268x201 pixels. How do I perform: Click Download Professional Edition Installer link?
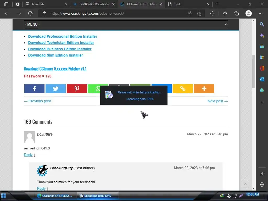[x=63, y=36]
